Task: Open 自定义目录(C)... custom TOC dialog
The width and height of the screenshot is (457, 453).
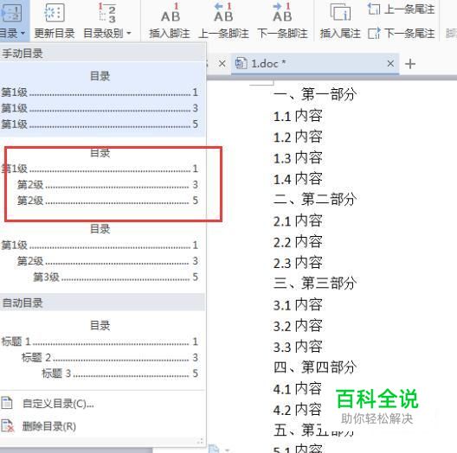Action: point(58,404)
